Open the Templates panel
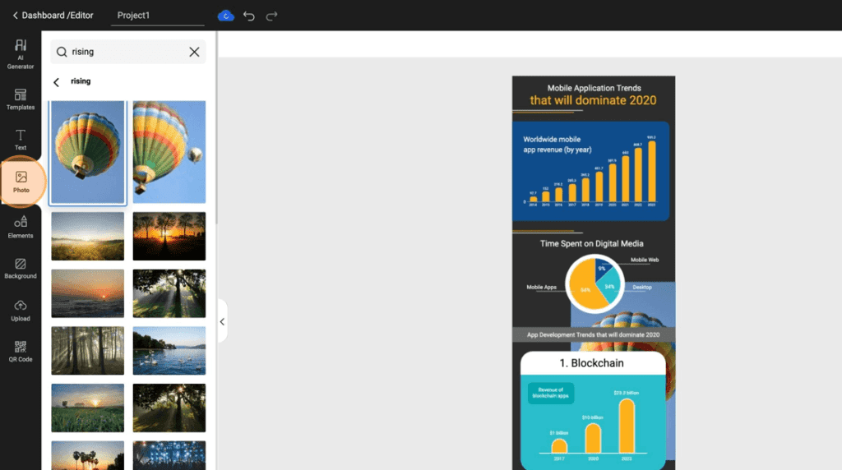The width and height of the screenshot is (842, 470). (21, 99)
